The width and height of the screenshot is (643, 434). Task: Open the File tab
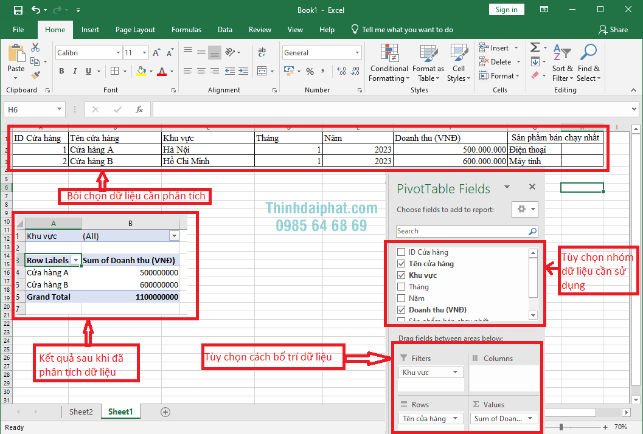click(x=18, y=30)
